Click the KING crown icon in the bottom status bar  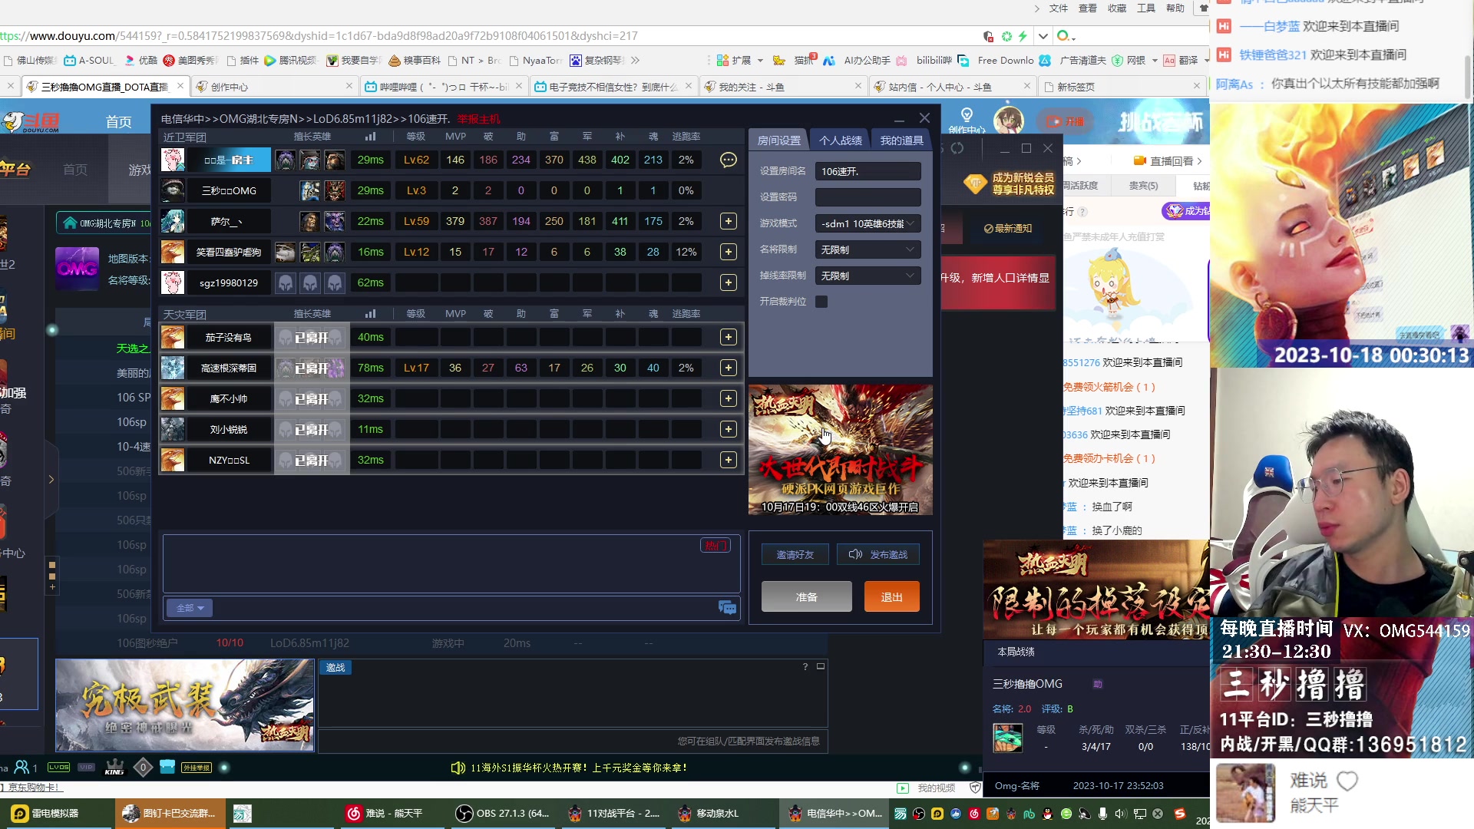[x=114, y=767]
